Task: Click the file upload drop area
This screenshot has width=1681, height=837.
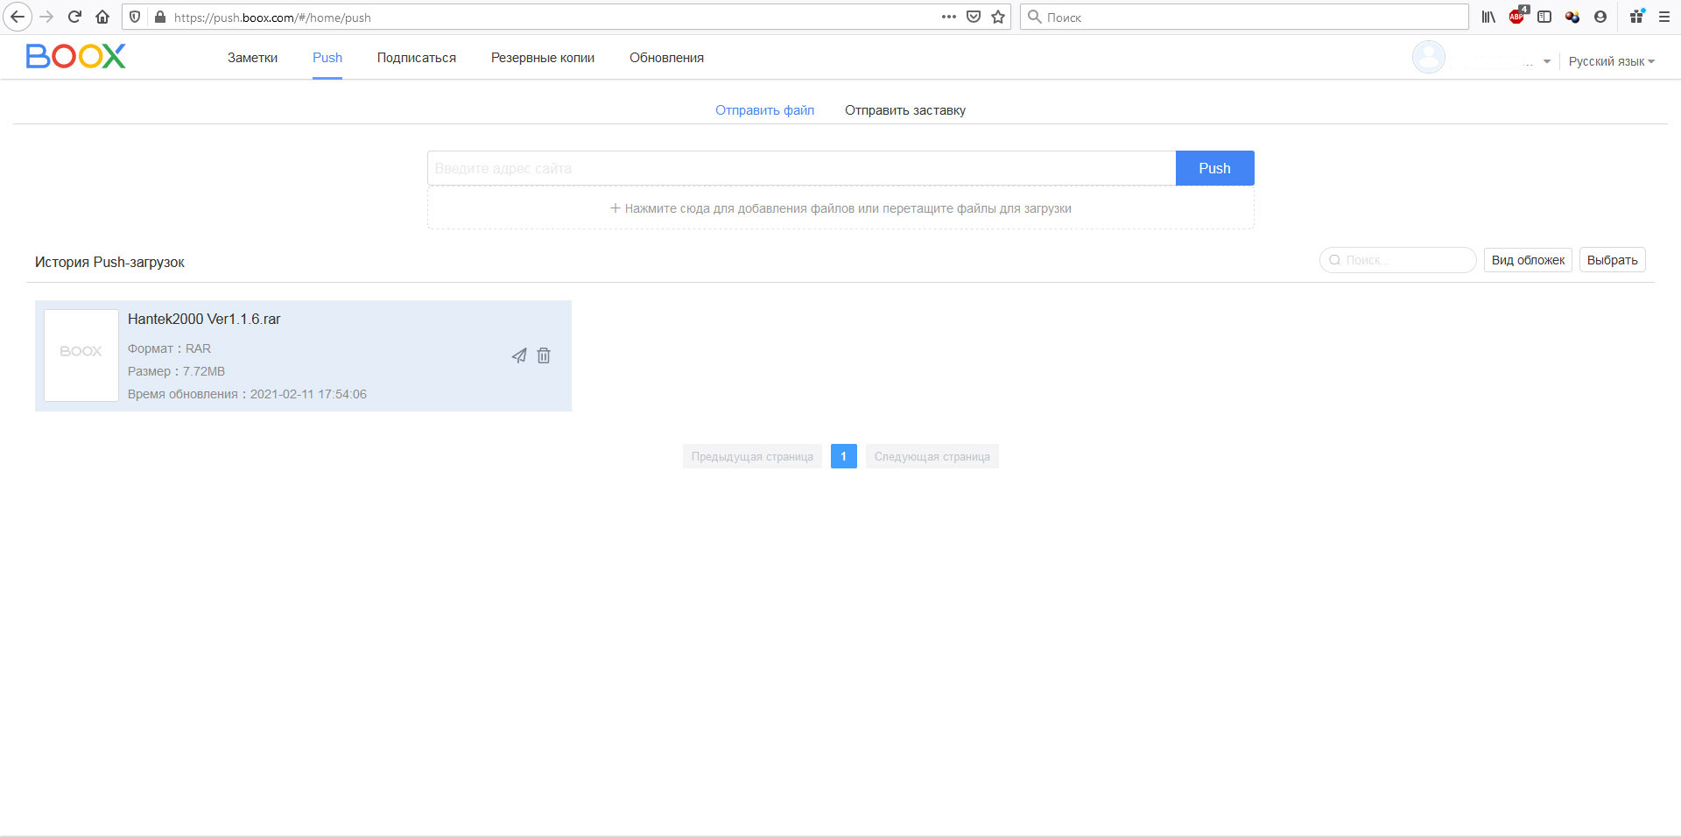Action: click(840, 208)
